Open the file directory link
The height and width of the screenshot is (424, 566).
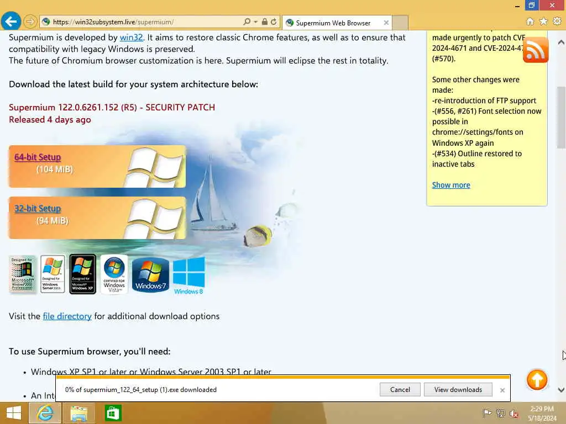tap(67, 316)
